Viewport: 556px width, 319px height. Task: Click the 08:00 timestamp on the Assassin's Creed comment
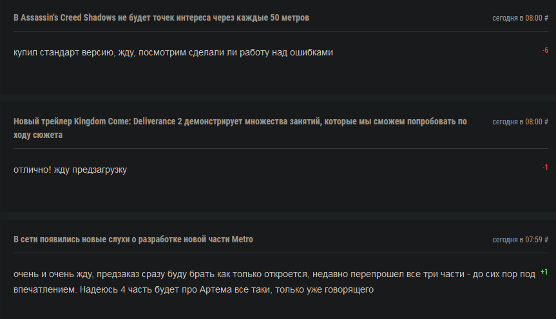[533, 18]
